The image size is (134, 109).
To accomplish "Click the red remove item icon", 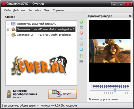I will point(81,33).
